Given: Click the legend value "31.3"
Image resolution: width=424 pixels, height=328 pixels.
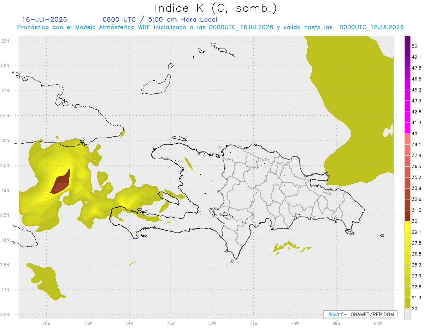Looking at the screenshot, I should pos(417,210).
